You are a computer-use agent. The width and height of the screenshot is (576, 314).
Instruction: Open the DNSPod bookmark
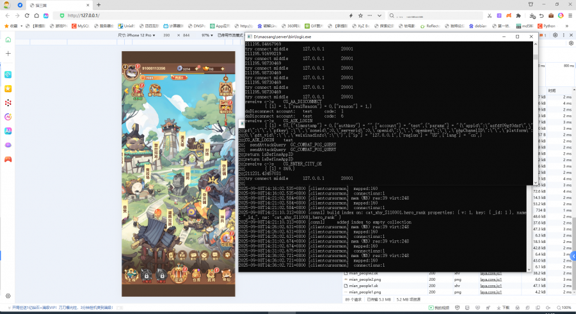coord(196,26)
